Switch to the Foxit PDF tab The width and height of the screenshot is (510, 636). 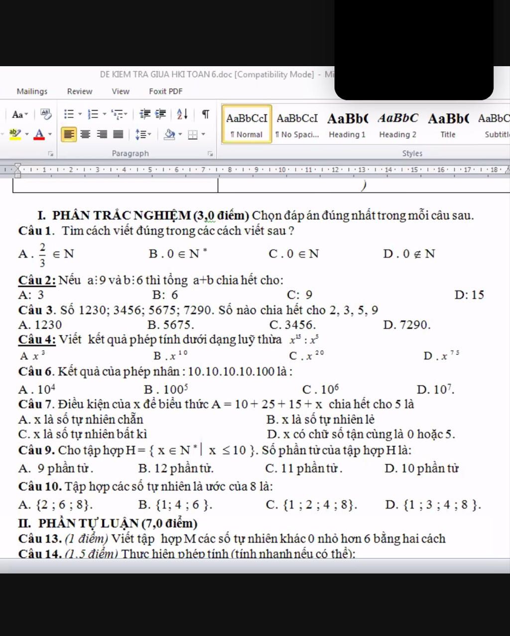tap(166, 91)
